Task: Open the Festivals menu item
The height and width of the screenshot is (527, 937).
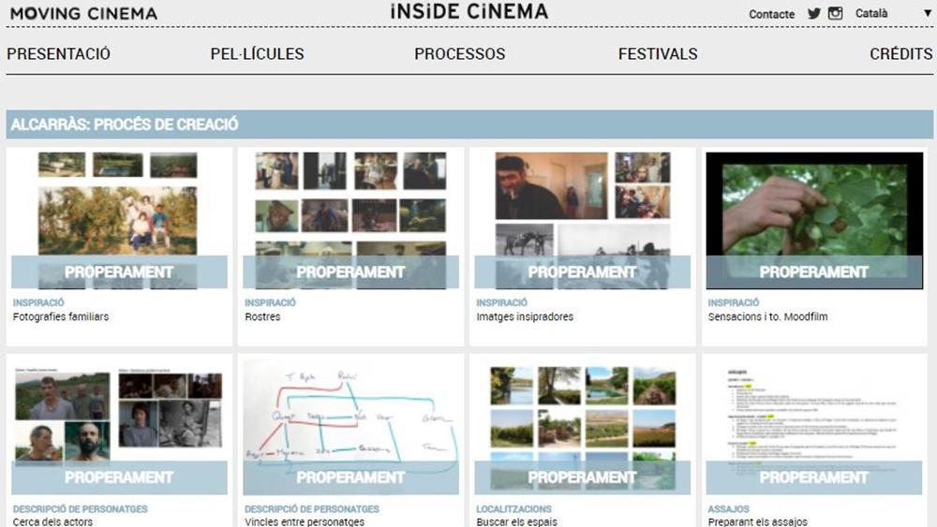Action: 658,54
